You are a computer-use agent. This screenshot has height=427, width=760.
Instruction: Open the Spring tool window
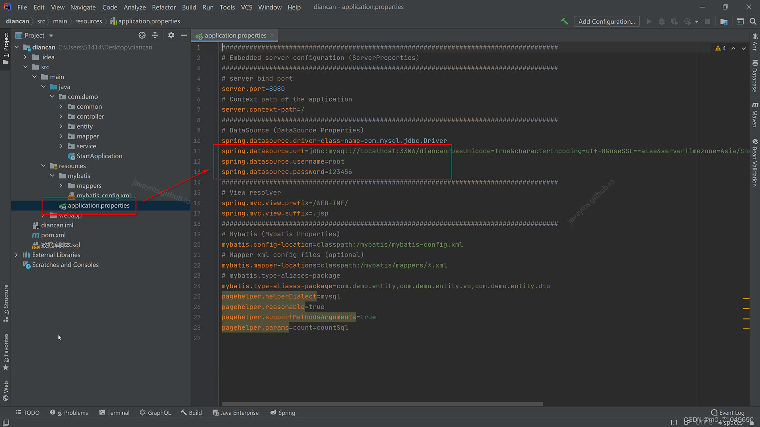point(283,412)
